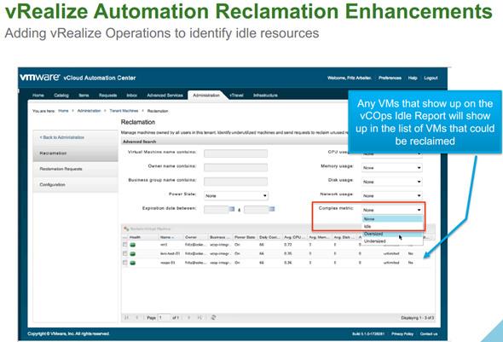The image size is (503, 342).
Task: Open the Power State dropdown
Action: [x=236, y=195]
